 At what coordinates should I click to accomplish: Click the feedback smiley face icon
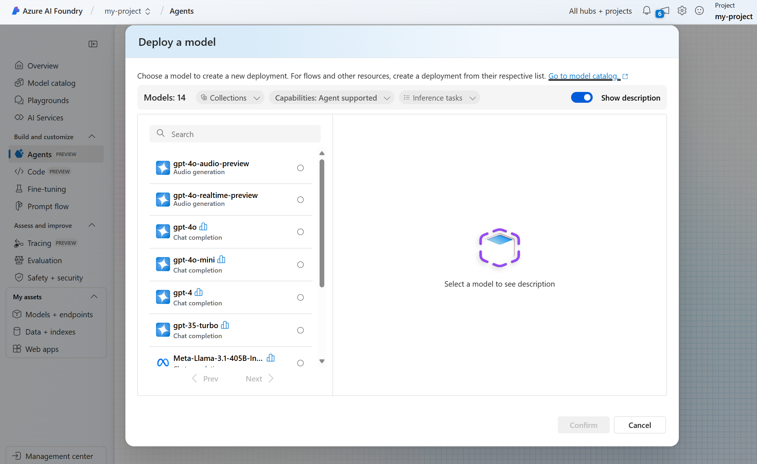[x=699, y=11]
